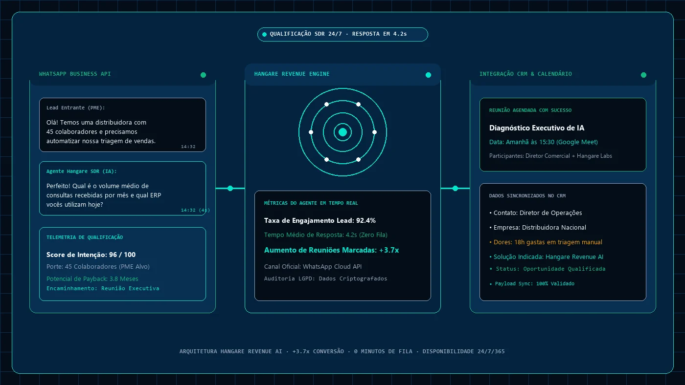Click Porte: 45 Colaboradores (PME Alvo)
Viewport: 685px width, 385px height.
pos(98,267)
